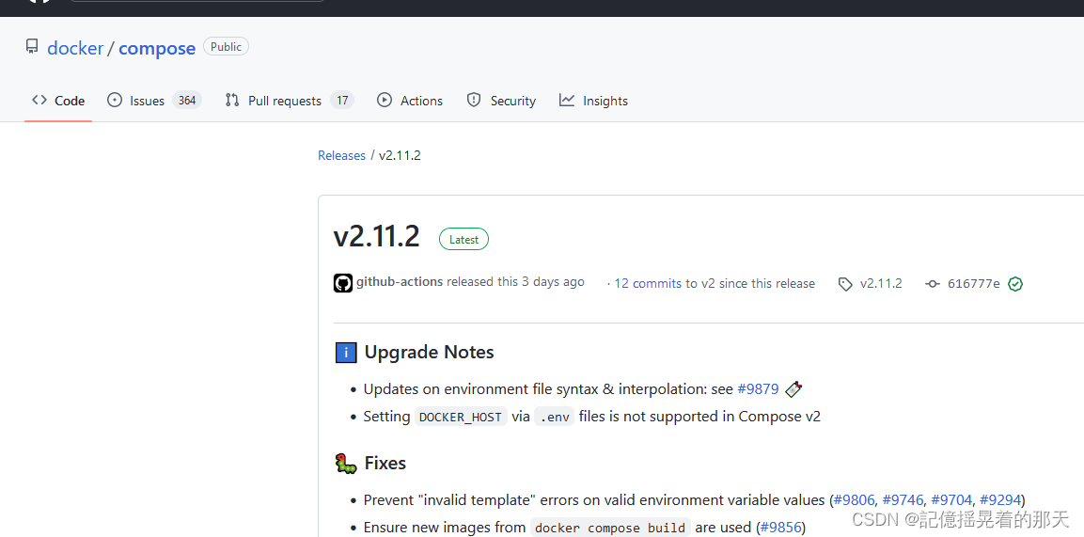Click the repository book icon beside docker
This screenshot has height=537, width=1084.
coord(32,46)
